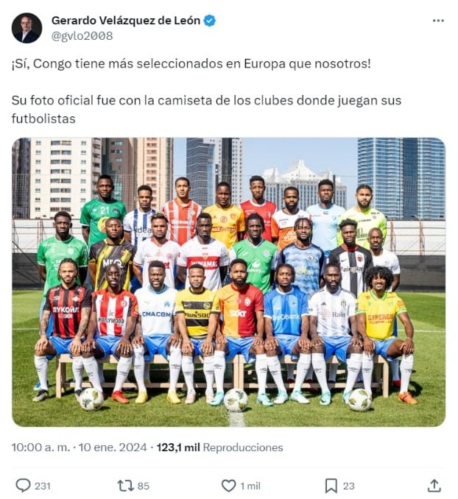The image size is (458, 499).
Task: Click the 10 ene. 2024 date
Action: point(113,447)
